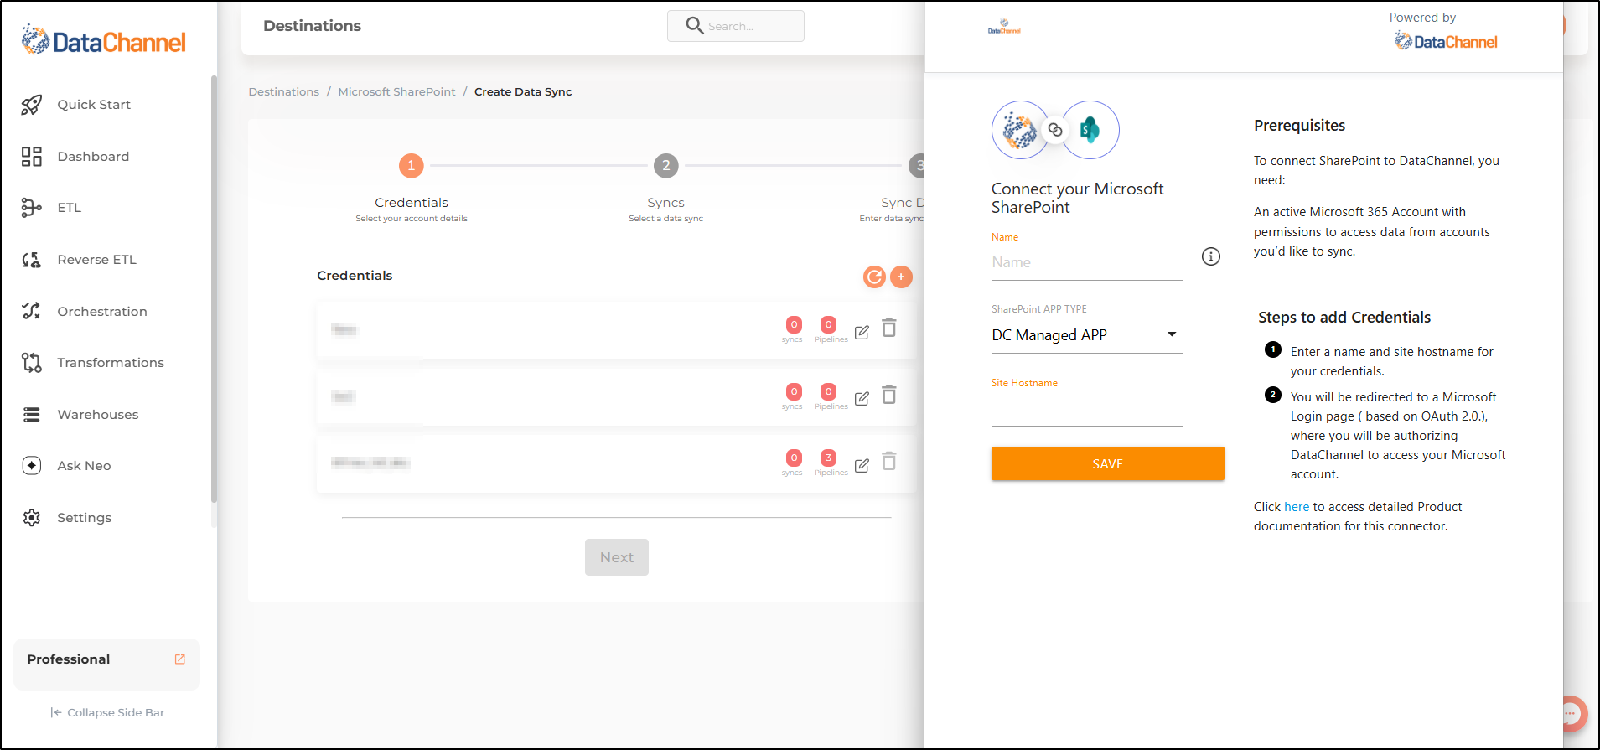Screen dimensions: 1600x750
Task: Edit the middle credential entry
Action: coord(862,399)
